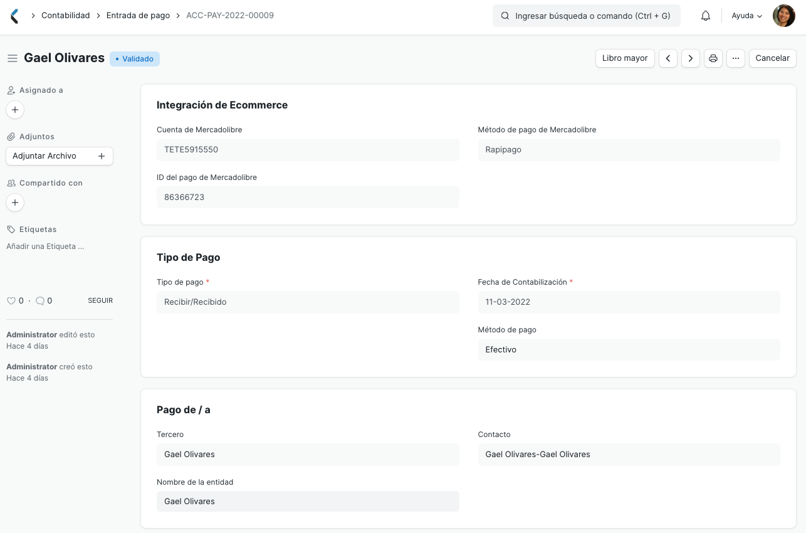Click Nombre de la entidad value
The width and height of the screenshot is (806, 533).
point(308,502)
